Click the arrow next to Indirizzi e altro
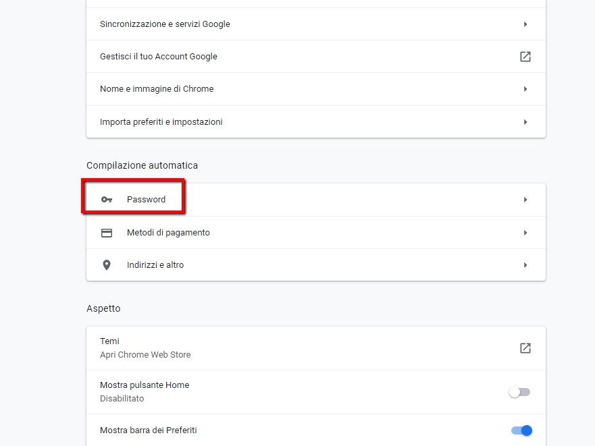This screenshot has height=446, width=595. tap(525, 265)
